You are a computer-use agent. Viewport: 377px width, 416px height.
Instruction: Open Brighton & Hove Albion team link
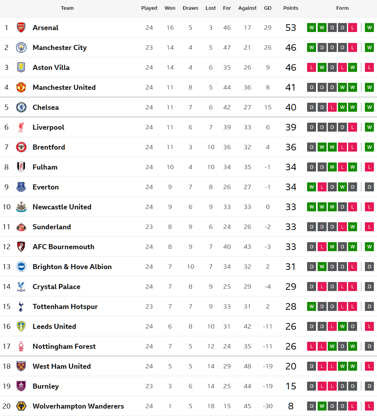click(x=72, y=267)
